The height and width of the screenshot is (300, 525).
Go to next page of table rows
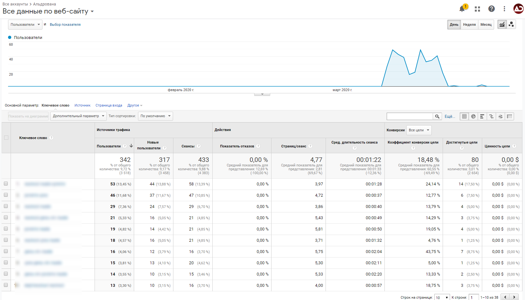pyautogui.click(x=514, y=297)
